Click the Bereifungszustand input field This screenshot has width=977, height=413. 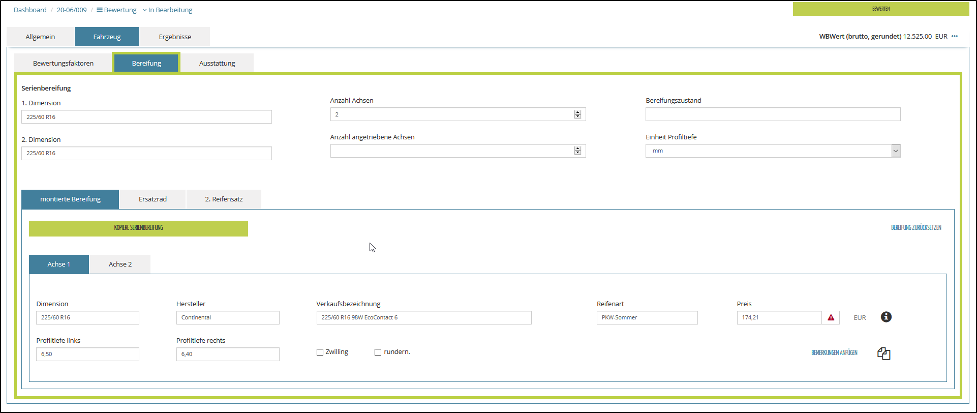[x=773, y=114]
